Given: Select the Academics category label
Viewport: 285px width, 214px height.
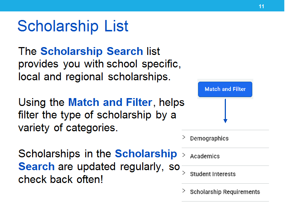Looking at the screenshot, I should [x=205, y=156].
